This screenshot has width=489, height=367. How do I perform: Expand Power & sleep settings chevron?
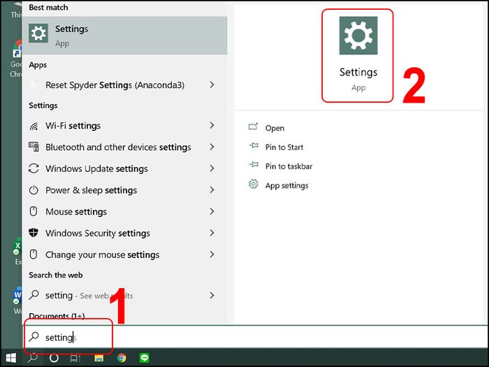pyautogui.click(x=212, y=189)
